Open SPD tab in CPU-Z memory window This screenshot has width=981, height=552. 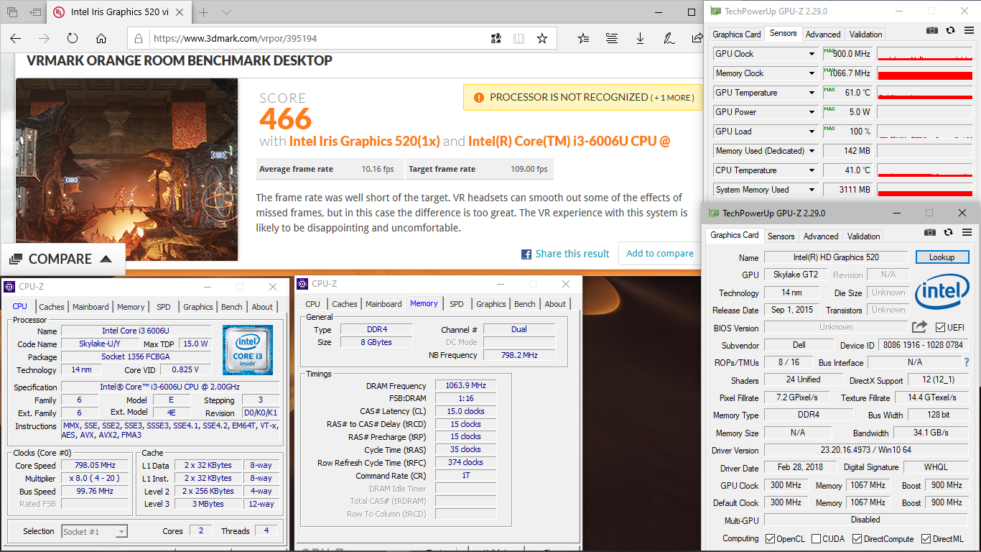coord(457,304)
